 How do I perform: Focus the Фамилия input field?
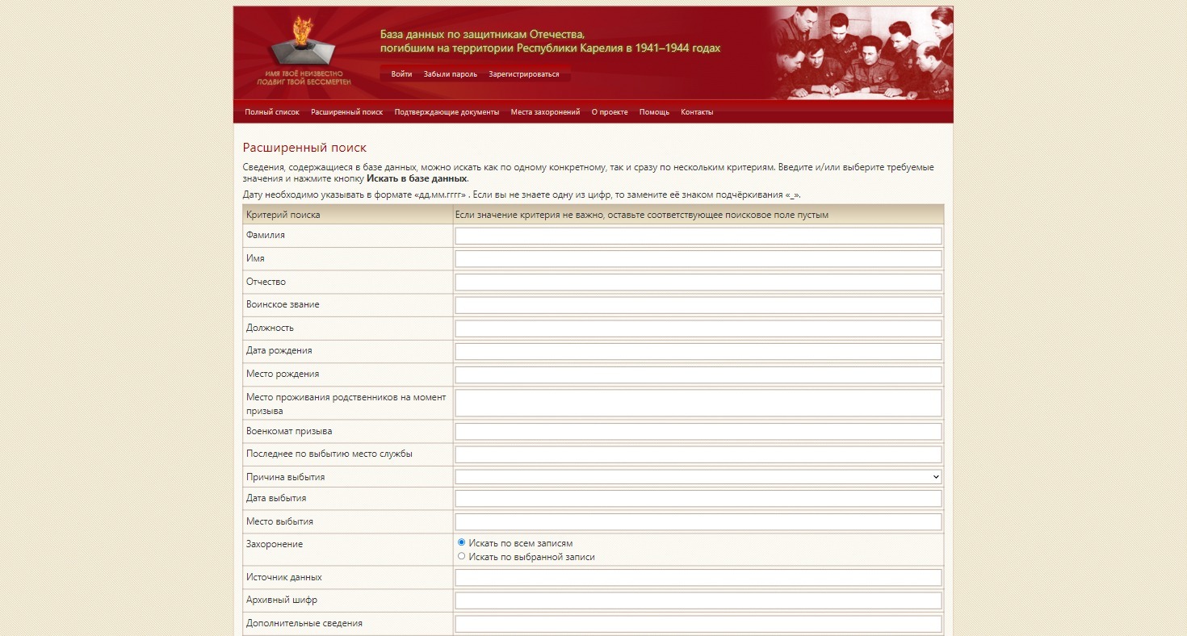click(x=698, y=236)
